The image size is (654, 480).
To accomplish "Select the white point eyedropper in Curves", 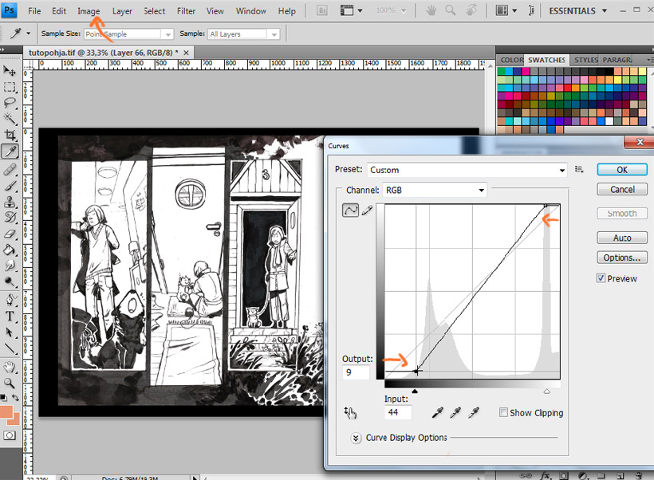I will click(474, 412).
